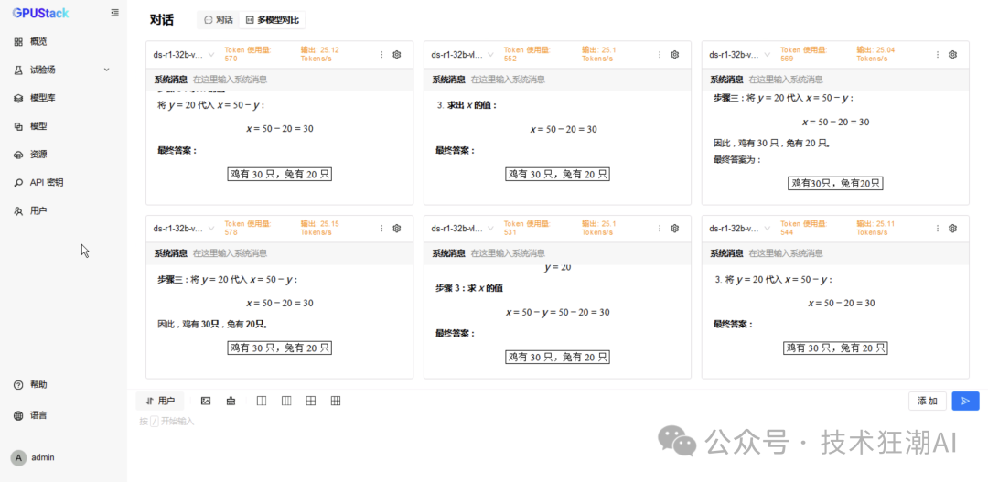
Task: Send message with the blue arrow button
Action: pos(965,402)
